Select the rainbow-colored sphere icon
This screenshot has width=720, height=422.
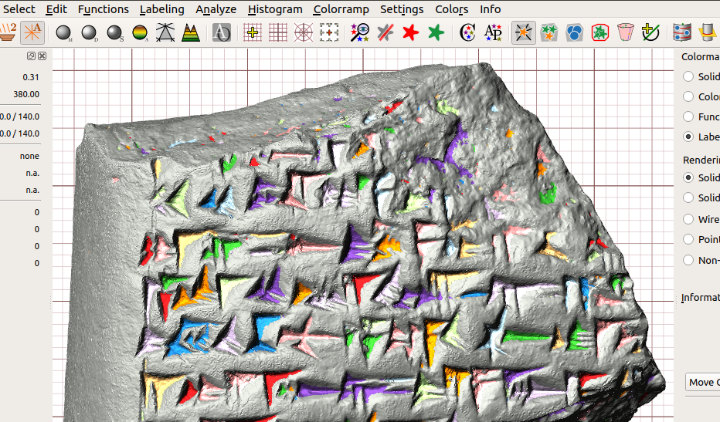tap(140, 32)
